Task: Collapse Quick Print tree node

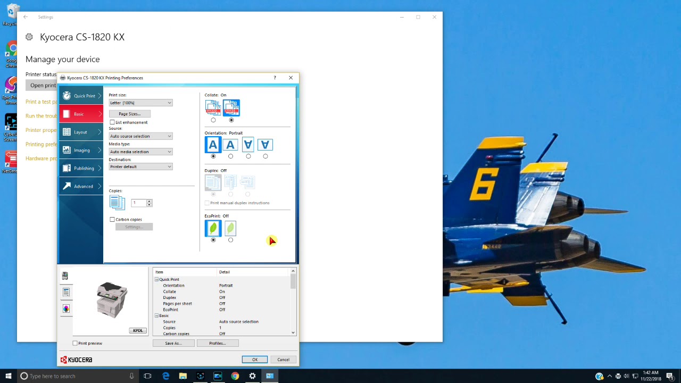Action: click(x=157, y=279)
